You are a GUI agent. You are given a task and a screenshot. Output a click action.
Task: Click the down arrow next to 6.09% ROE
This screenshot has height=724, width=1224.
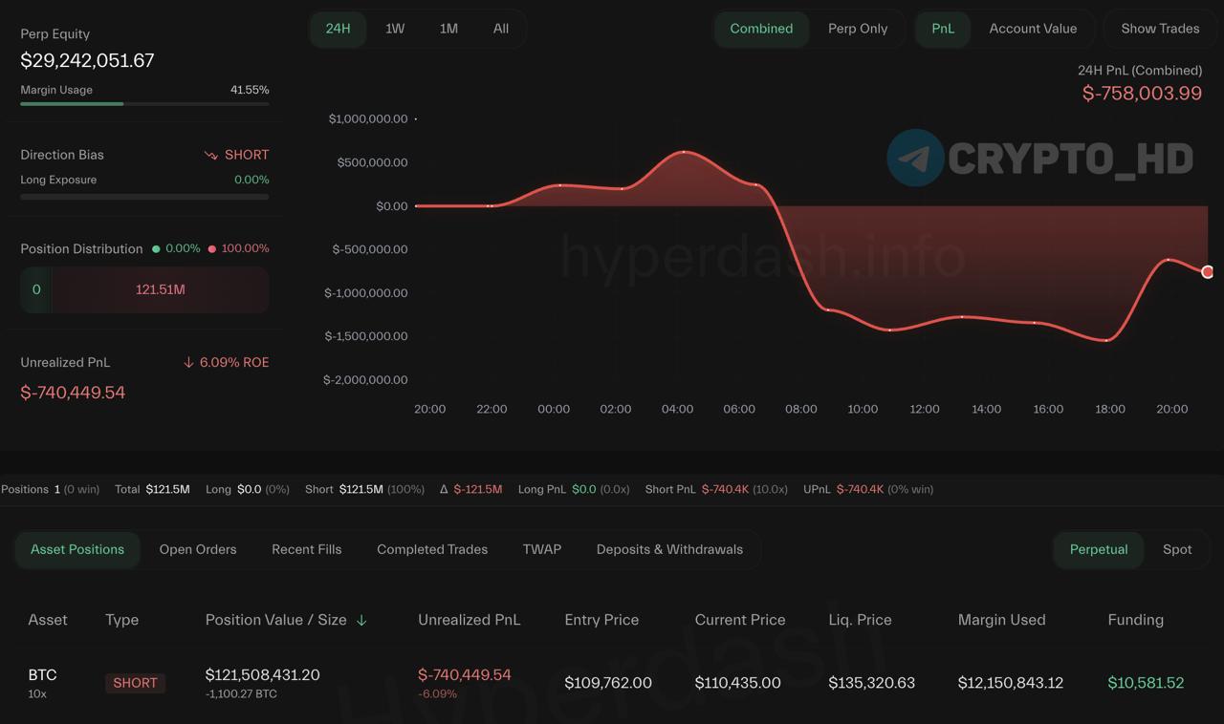click(188, 363)
